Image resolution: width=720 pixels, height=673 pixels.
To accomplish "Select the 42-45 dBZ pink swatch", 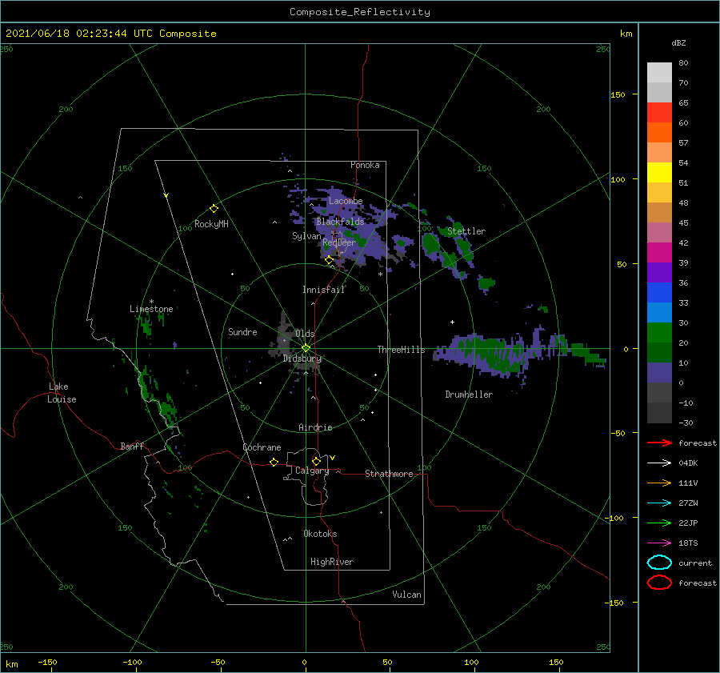I will coord(659,232).
